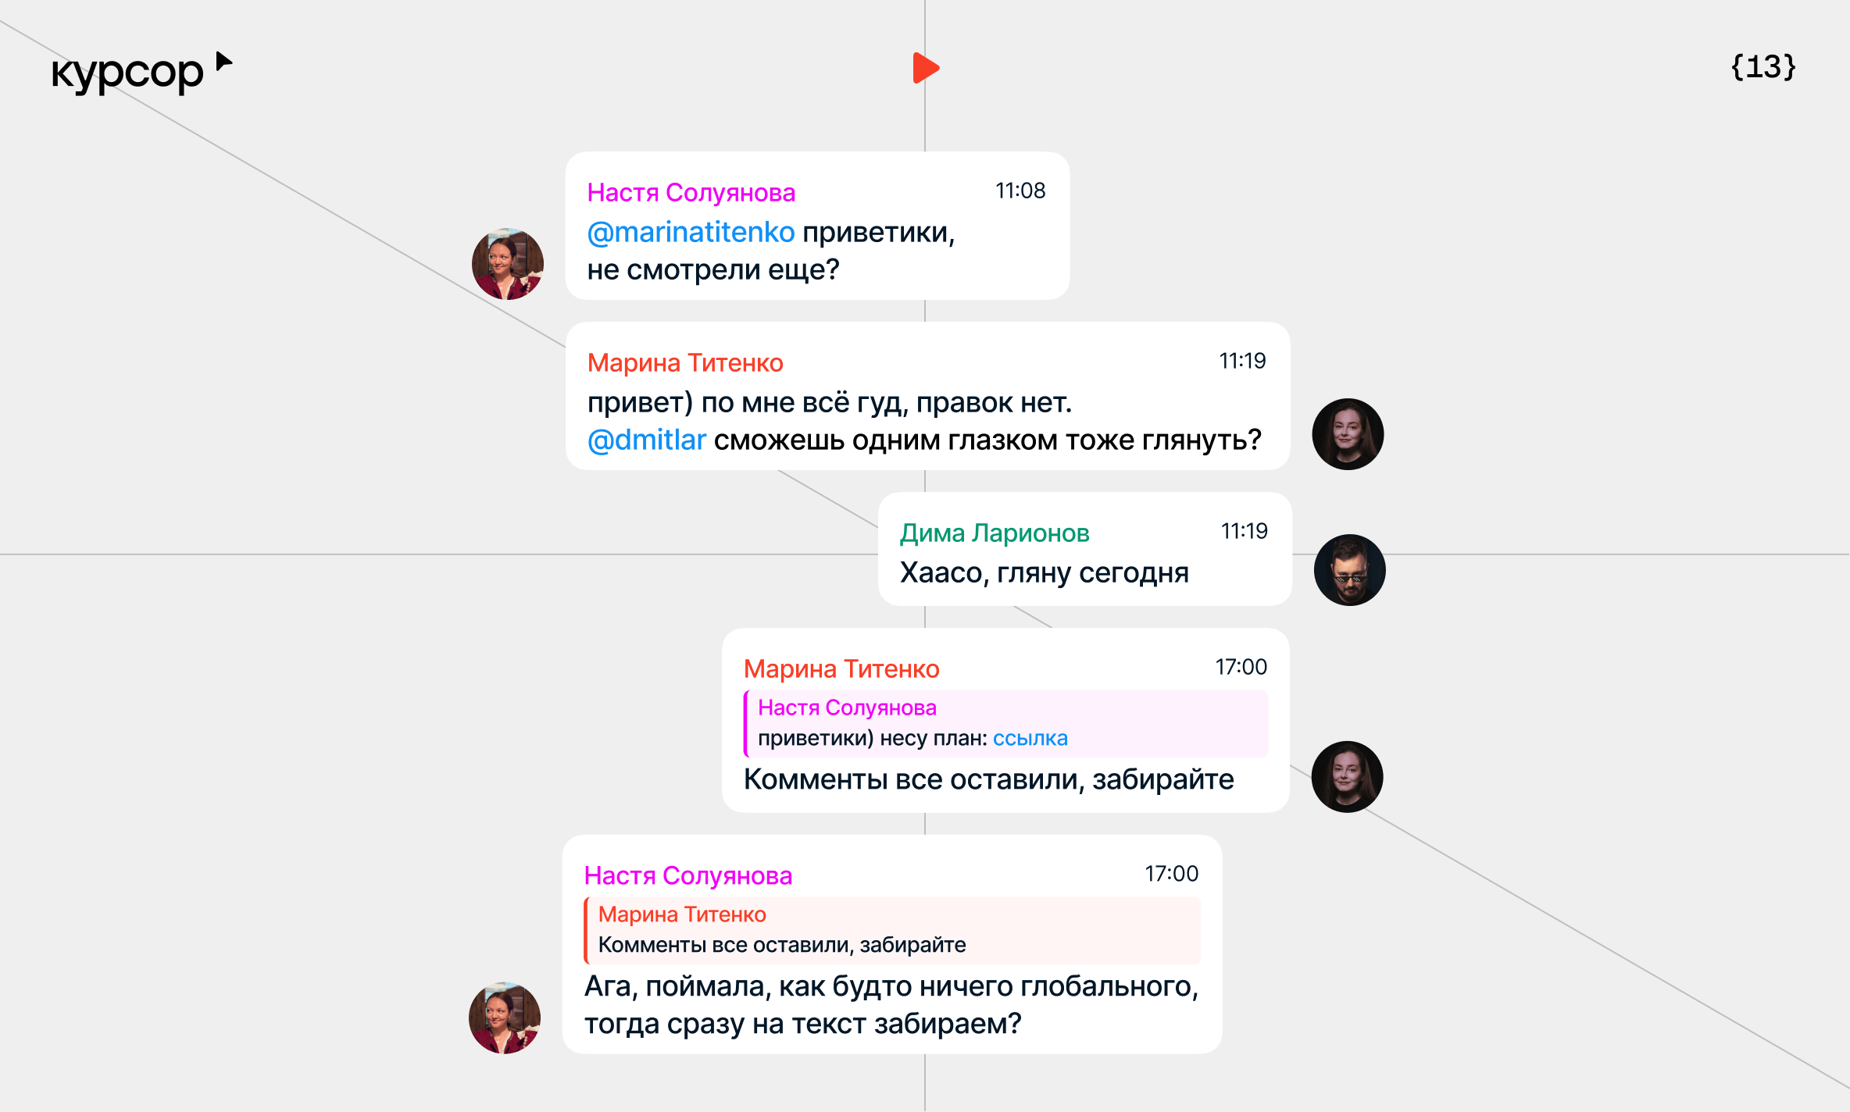This screenshot has width=1850, height=1112.
Task: Open Настя Солуянова's avatar beside the 11:08 message
Action: click(508, 264)
